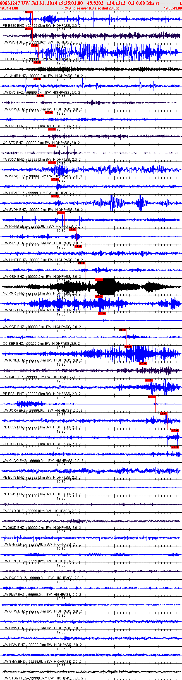
Task: Select the UW JORV EHZ trace label
Action: tap(43, 411)
